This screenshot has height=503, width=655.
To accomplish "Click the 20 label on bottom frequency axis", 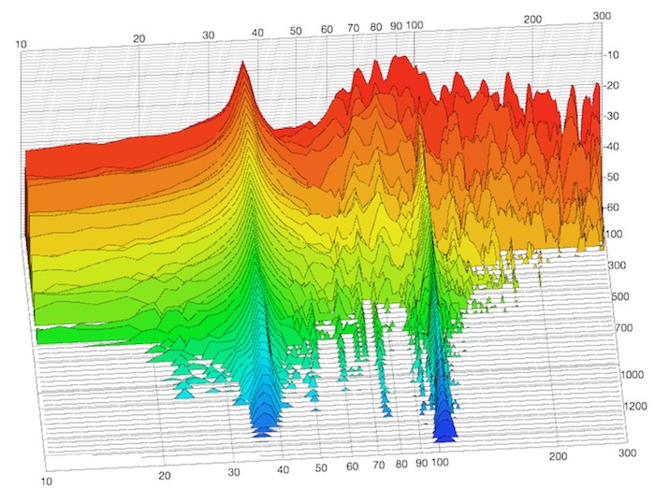I will pos(167,476).
